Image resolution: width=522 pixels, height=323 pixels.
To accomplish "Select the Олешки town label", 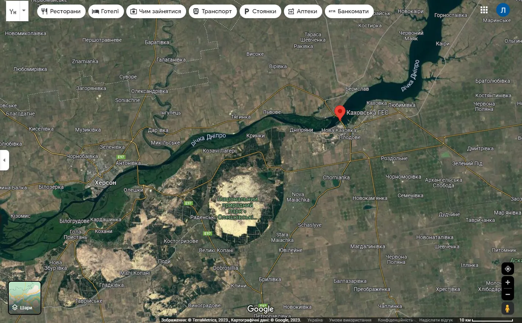I will point(133,190).
